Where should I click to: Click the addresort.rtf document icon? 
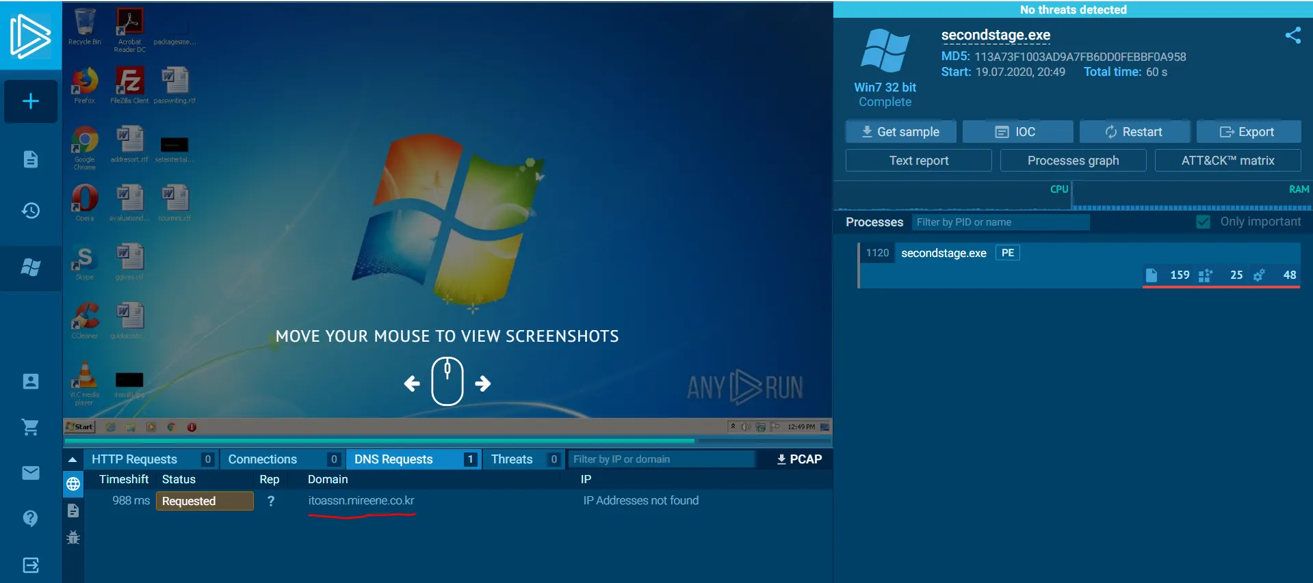coord(129,144)
